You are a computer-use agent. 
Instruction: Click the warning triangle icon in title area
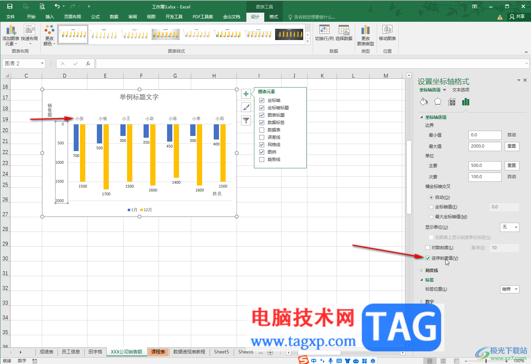coord(500,17)
